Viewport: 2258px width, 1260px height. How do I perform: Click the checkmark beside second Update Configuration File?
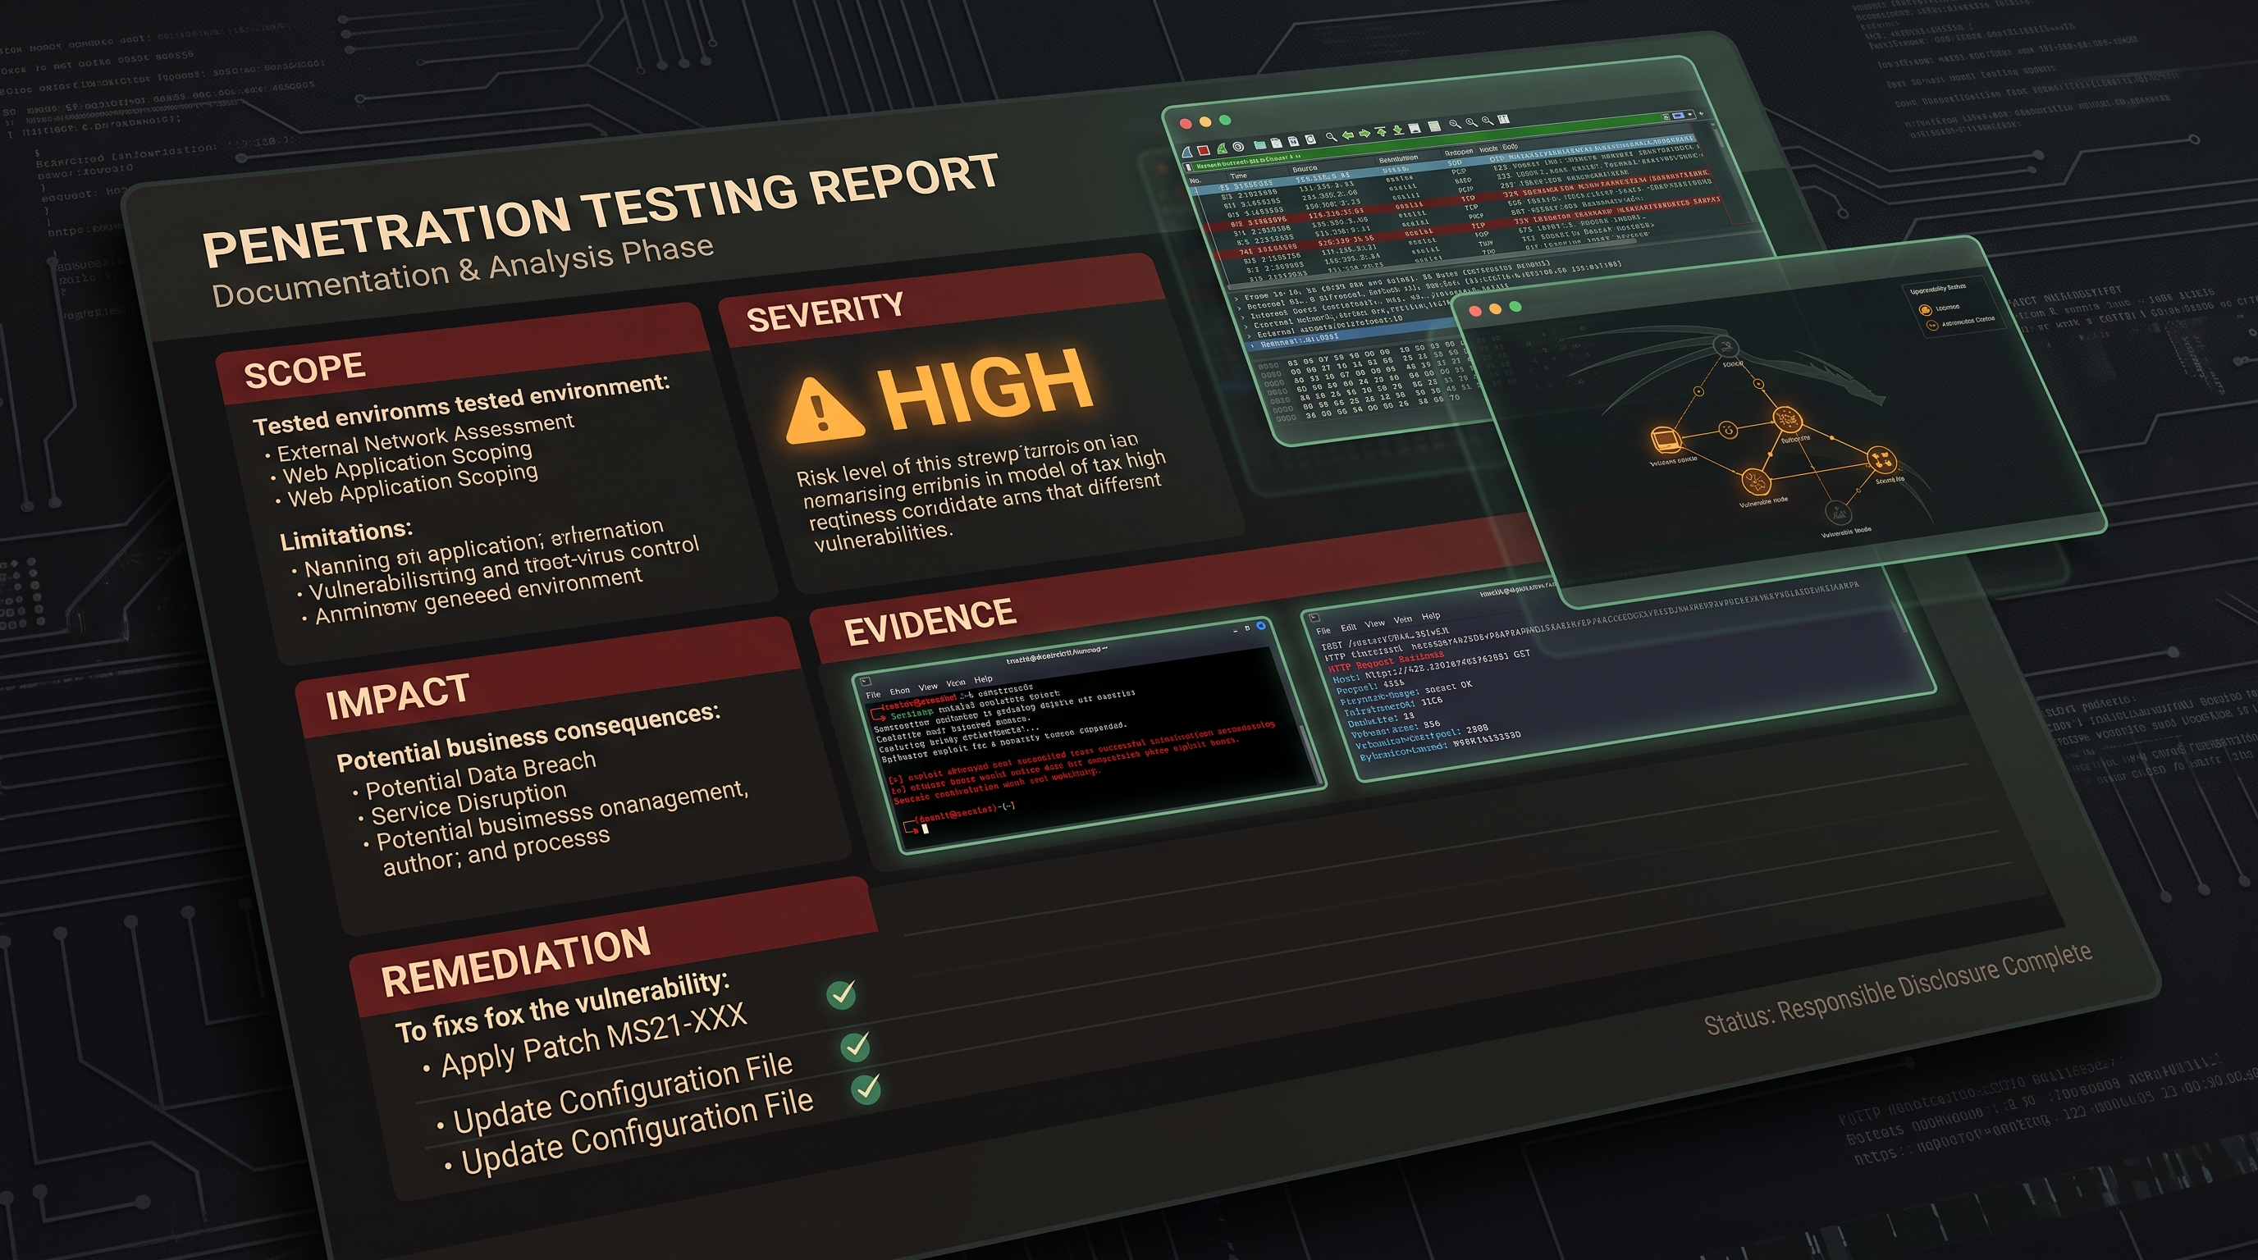[867, 1089]
